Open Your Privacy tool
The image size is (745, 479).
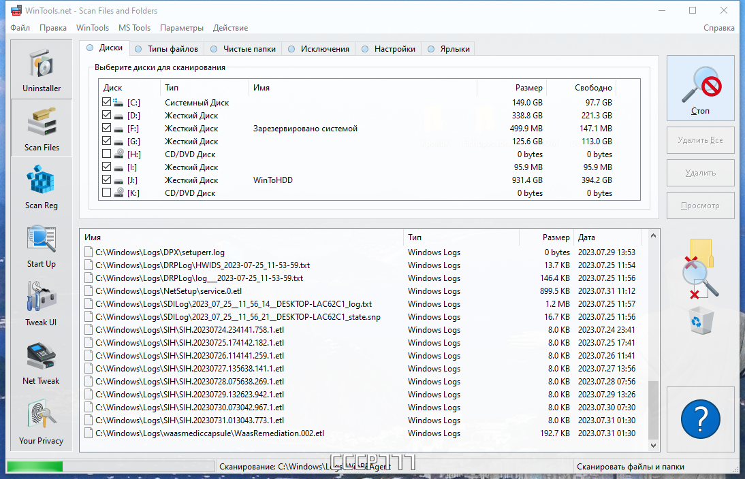click(x=42, y=421)
